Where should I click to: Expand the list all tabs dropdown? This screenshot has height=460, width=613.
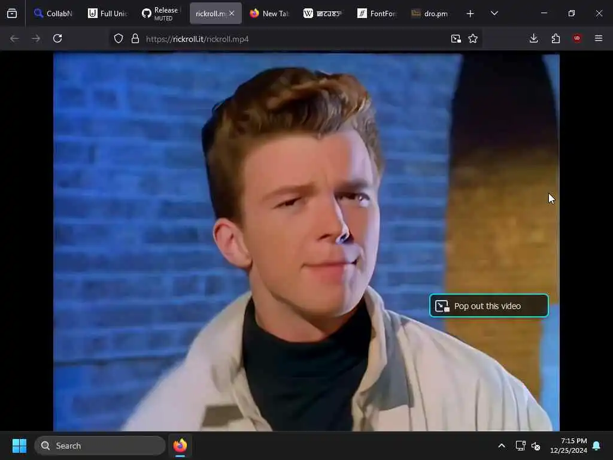click(x=494, y=13)
